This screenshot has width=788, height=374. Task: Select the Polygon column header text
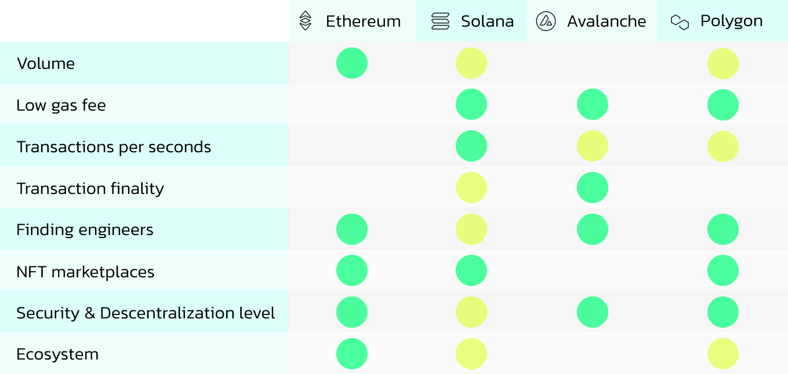tap(731, 21)
